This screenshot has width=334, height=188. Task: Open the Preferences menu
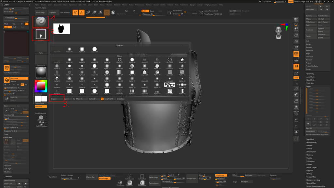point(140,5)
